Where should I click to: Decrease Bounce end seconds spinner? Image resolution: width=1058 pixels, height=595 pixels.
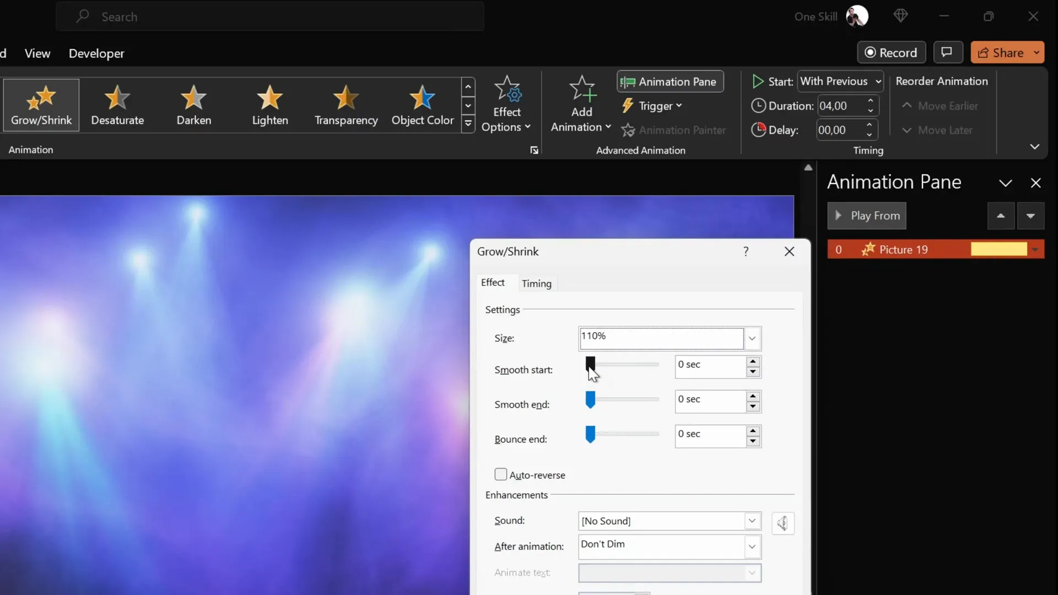(753, 441)
